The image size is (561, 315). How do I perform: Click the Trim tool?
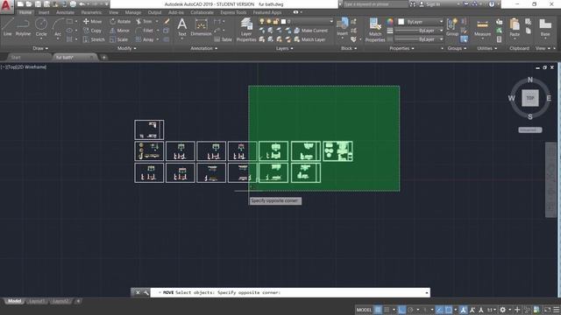click(144, 21)
